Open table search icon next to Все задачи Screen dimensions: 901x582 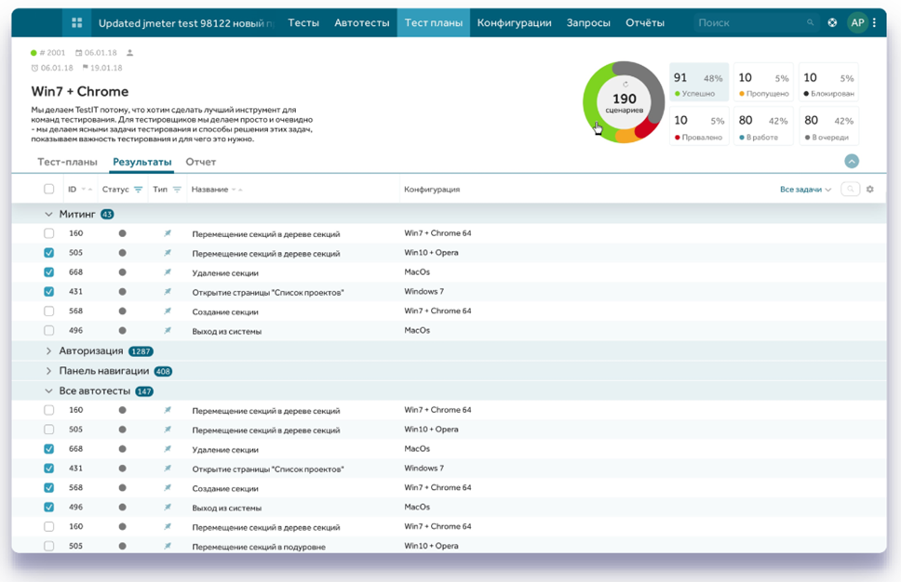[x=851, y=189]
